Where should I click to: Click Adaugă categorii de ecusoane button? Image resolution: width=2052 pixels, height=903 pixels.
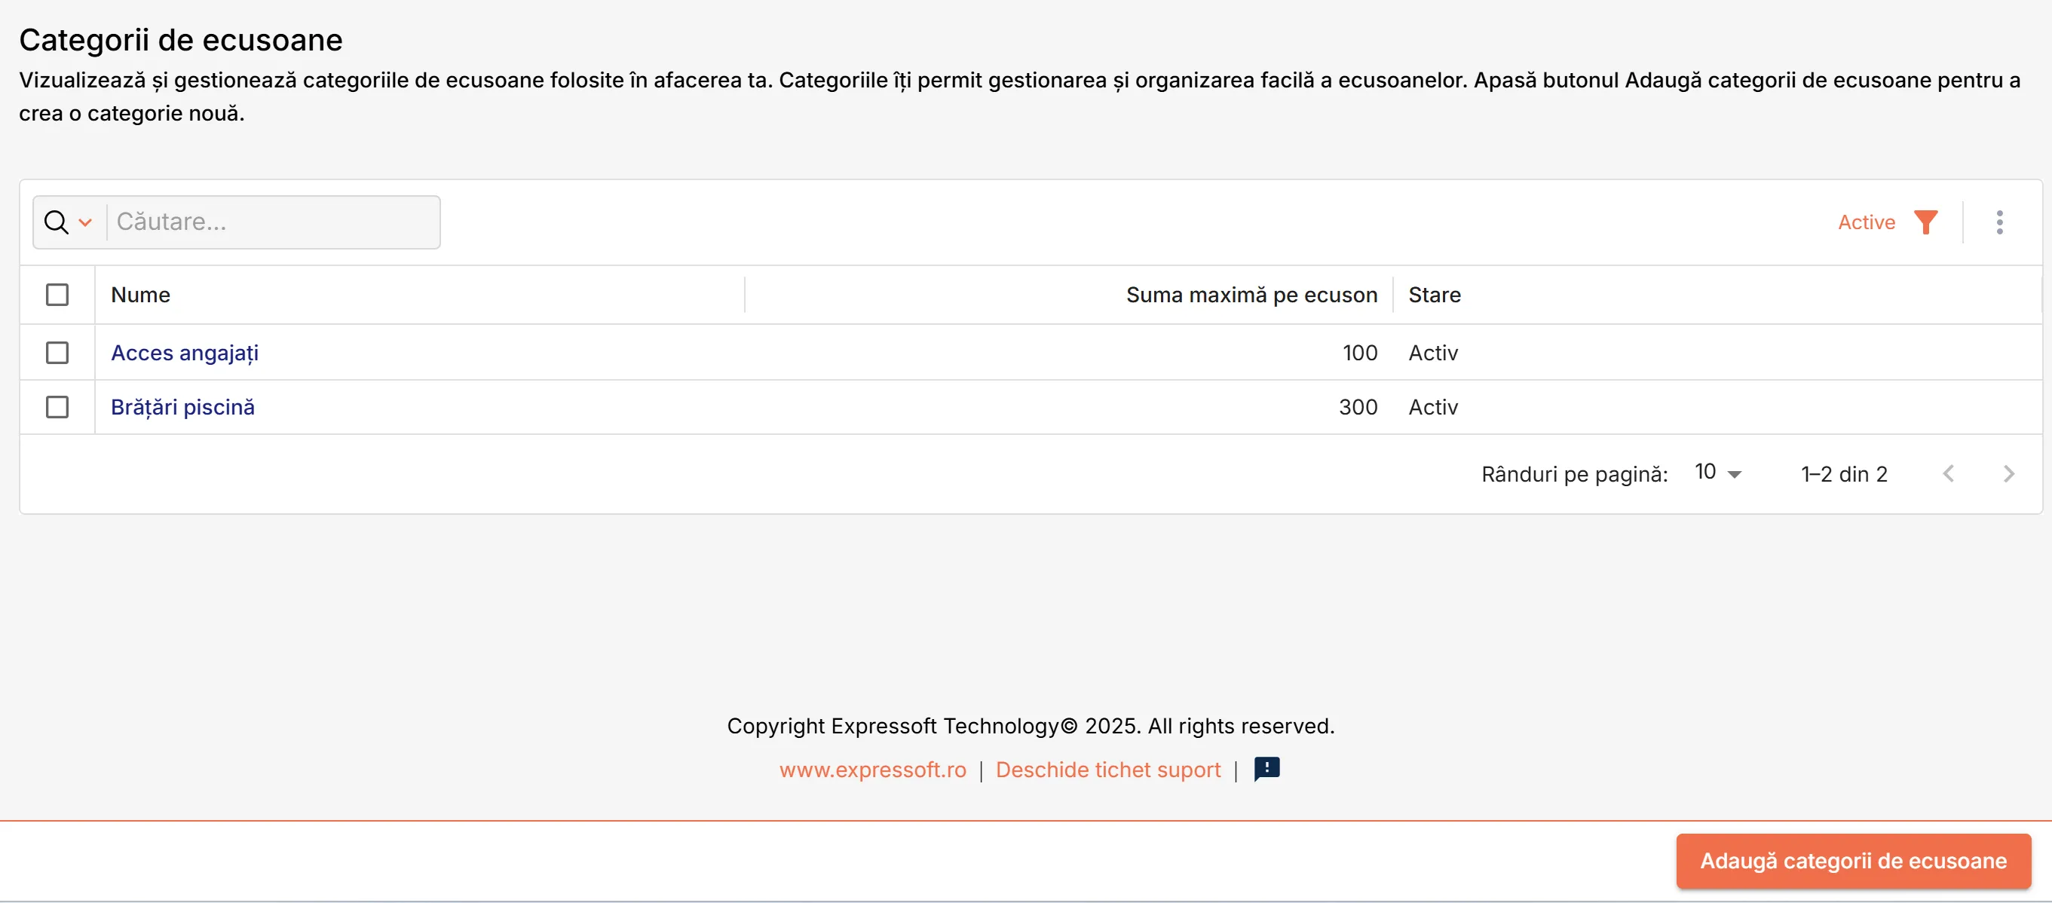1853,861
